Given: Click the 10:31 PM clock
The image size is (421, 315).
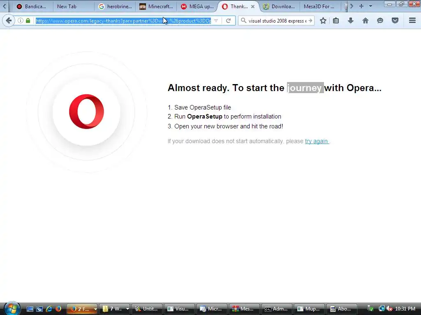Looking at the screenshot, I should (405, 309).
